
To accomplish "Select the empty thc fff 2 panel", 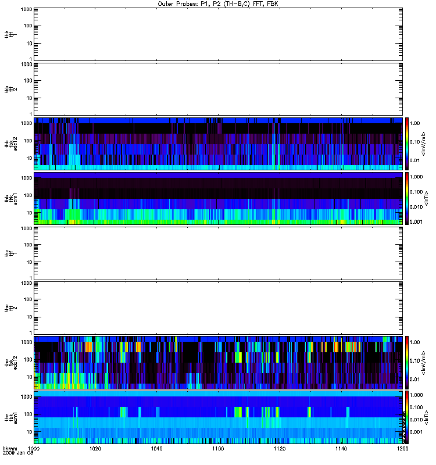I will pyautogui.click(x=218, y=308).
